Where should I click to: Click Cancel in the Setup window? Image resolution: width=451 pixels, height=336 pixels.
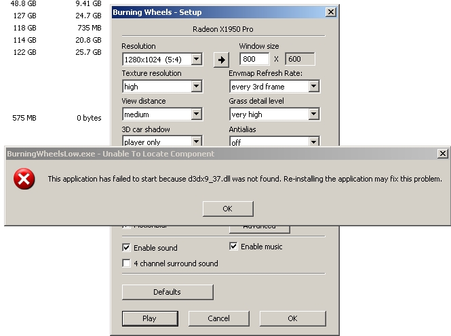(x=218, y=318)
